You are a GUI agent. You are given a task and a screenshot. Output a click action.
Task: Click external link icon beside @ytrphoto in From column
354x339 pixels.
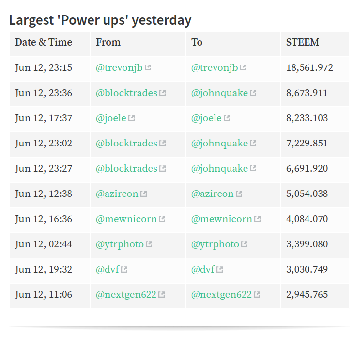click(x=149, y=244)
